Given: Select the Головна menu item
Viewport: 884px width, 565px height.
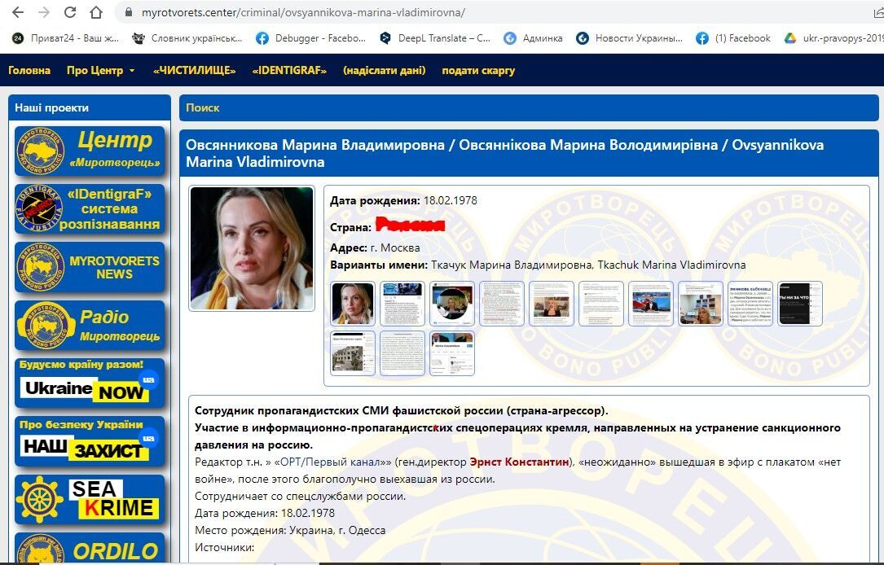Looking at the screenshot, I should click(x=29, y=71).
